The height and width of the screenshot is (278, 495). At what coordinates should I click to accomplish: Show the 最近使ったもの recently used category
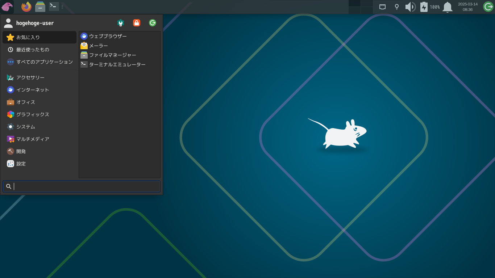point(39,50)
